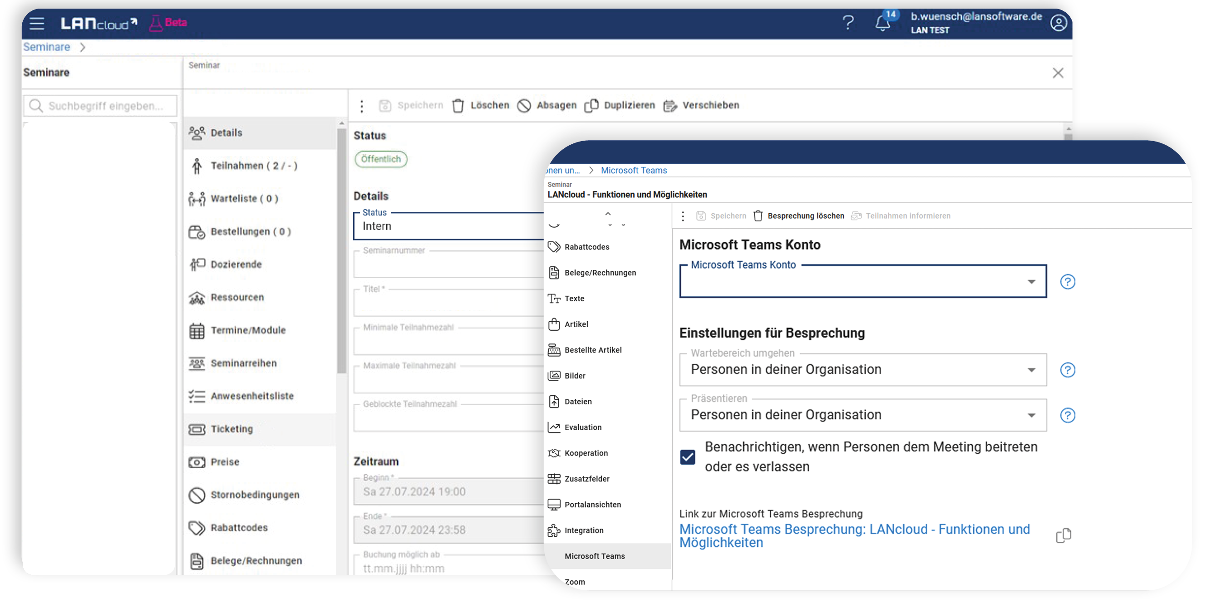Open Zusatzfelder menu item

pos(608,479)
